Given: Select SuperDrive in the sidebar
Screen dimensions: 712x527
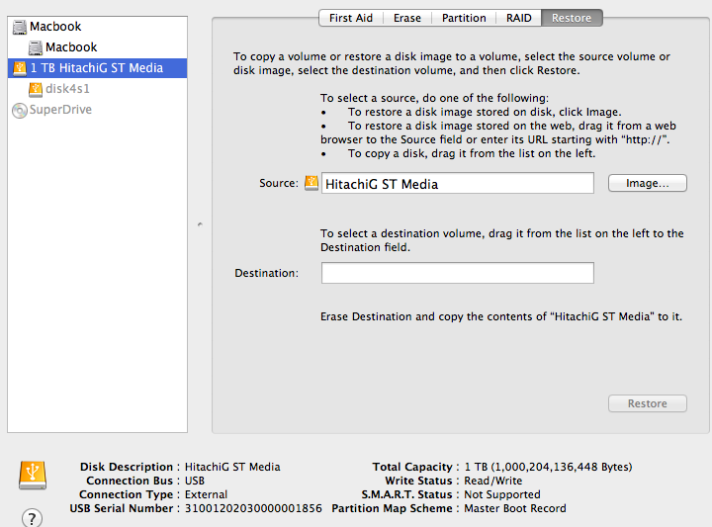Looking at the screenshot, I should (97, 110).
